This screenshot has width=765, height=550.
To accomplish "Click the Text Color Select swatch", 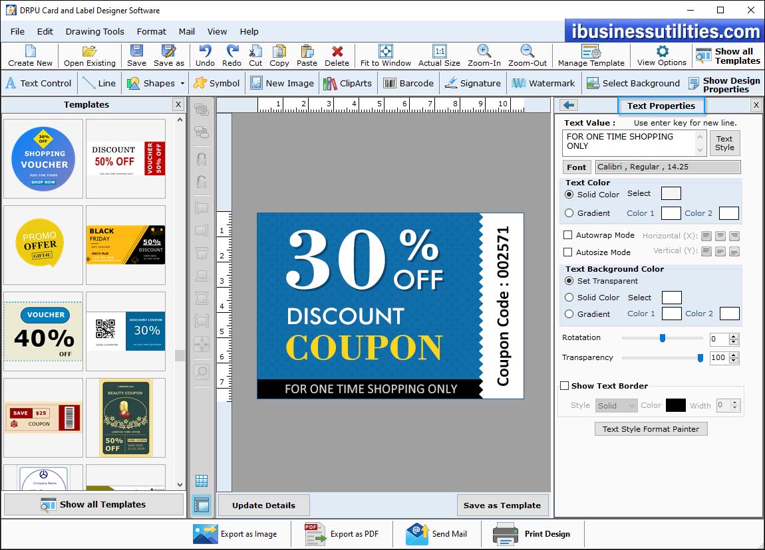I will click(671, 193).
